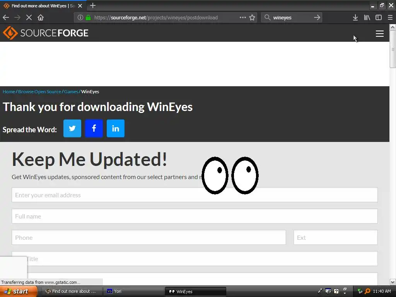Screen dimensions: 396x297
Task: Focus the Ext field
Action: pos(336,237)
